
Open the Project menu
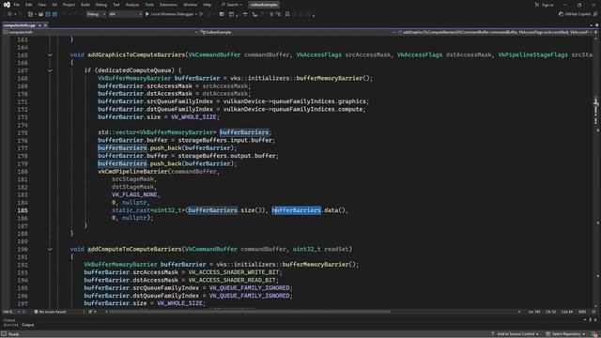69,5
